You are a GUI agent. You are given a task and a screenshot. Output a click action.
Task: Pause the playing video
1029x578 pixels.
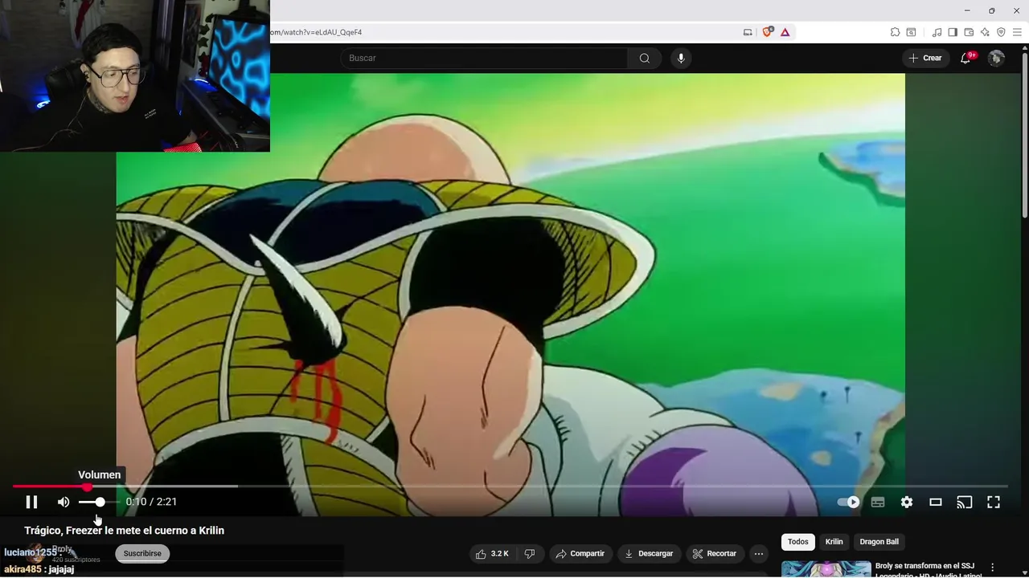tap(31, 502)
